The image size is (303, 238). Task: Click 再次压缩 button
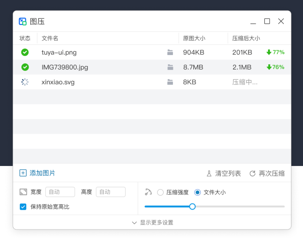[267, 173]
